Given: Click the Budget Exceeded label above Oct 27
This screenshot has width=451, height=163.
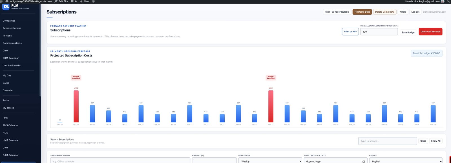Looking at the screenshot, I should point(271,77).
